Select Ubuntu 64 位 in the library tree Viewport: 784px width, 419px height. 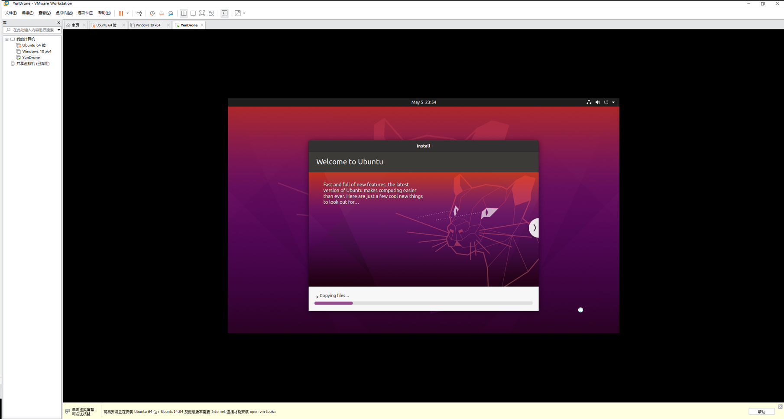(x=34, y=45)
